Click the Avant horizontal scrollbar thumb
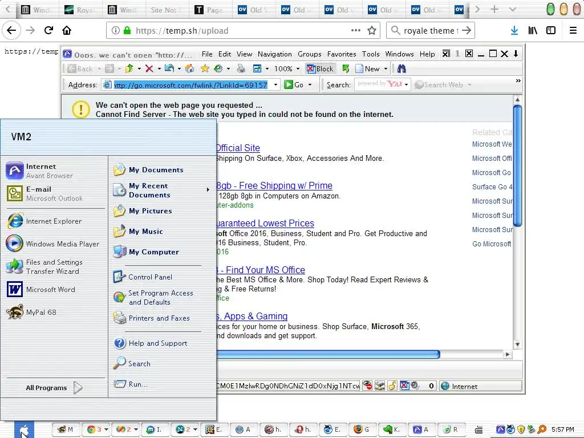Image resolution: width=584 pixels, height=438 pixels. (328, 354)
